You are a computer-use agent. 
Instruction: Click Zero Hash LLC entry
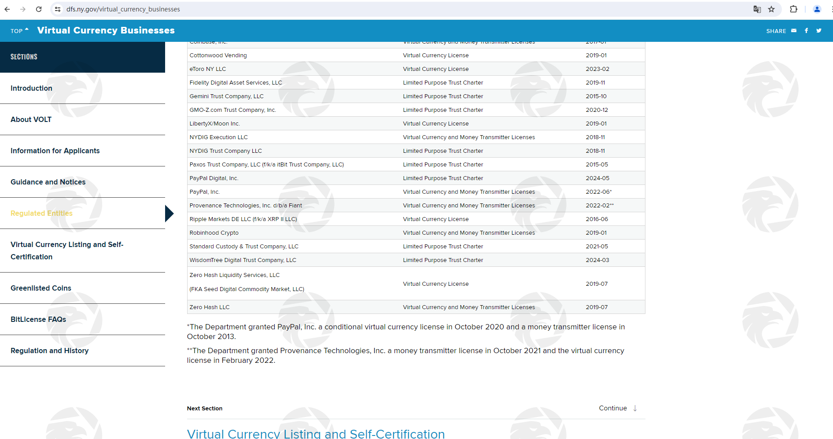pyautogui.click(x=210, y=307)
